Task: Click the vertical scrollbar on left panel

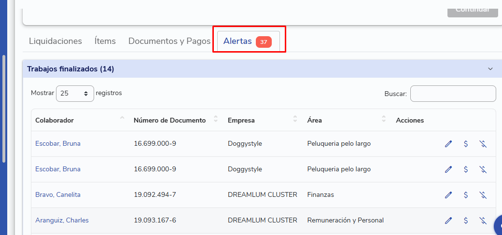Action: tap(4, 109)
